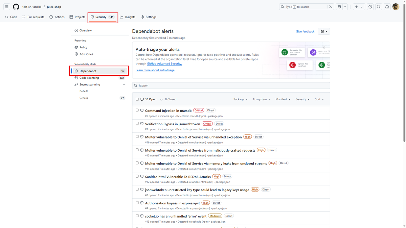406x228 pixels.
Task: Open the GitHub Advanced Security link
Action: tap(164, 64)
